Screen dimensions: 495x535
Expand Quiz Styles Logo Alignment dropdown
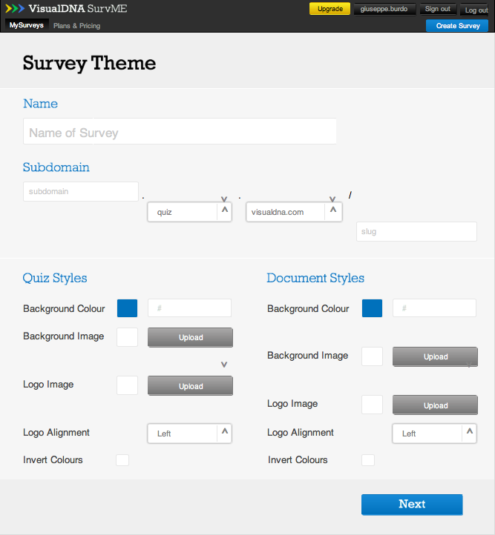coord(189,433)
